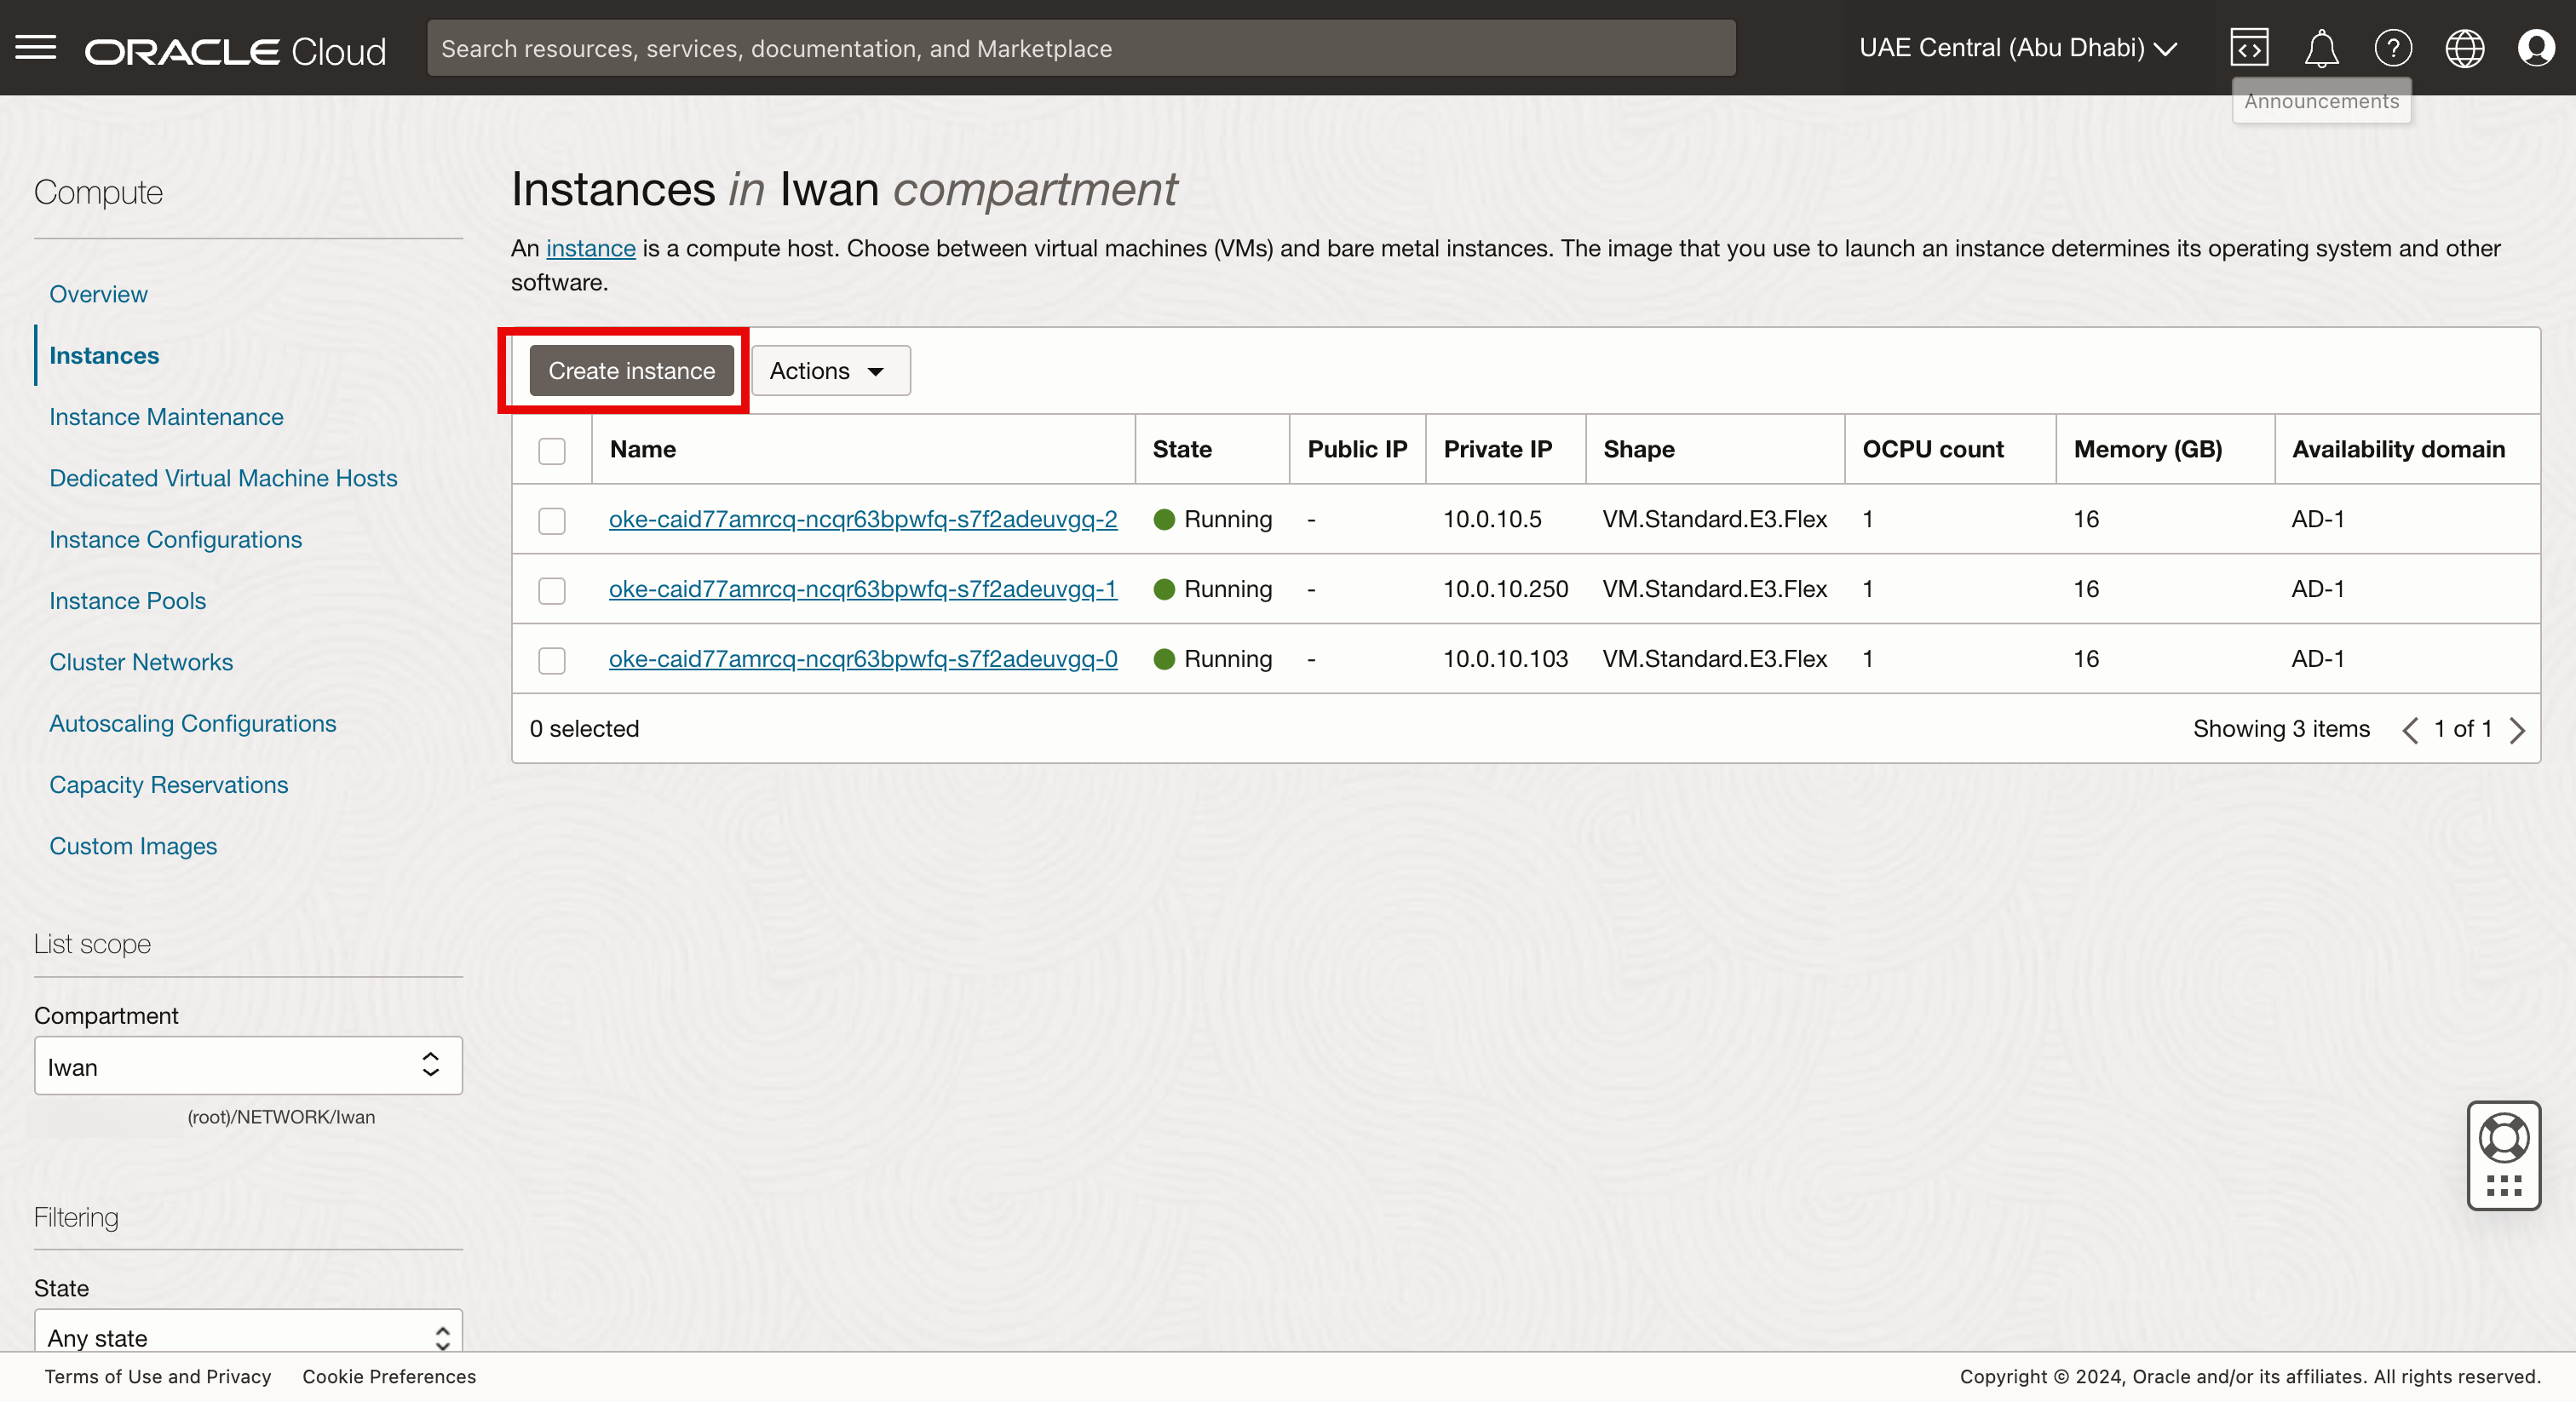Click the Announcements bell icon
The image size is (2576, 1402).
2321,47
